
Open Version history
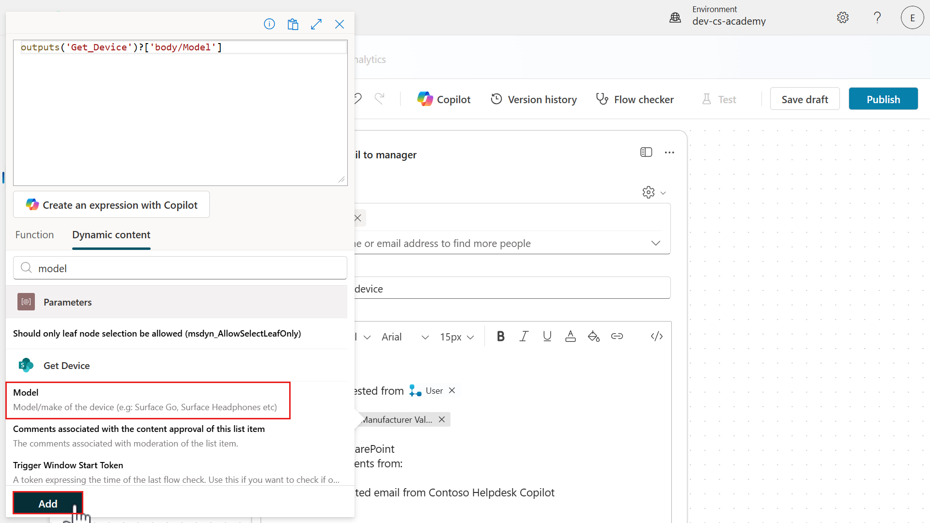tap(533, 99)
